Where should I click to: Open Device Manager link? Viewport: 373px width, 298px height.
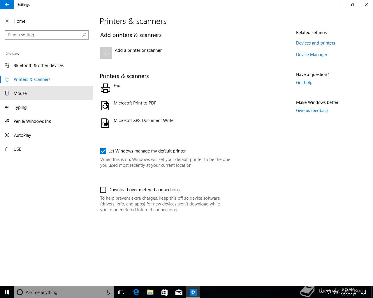312,55
